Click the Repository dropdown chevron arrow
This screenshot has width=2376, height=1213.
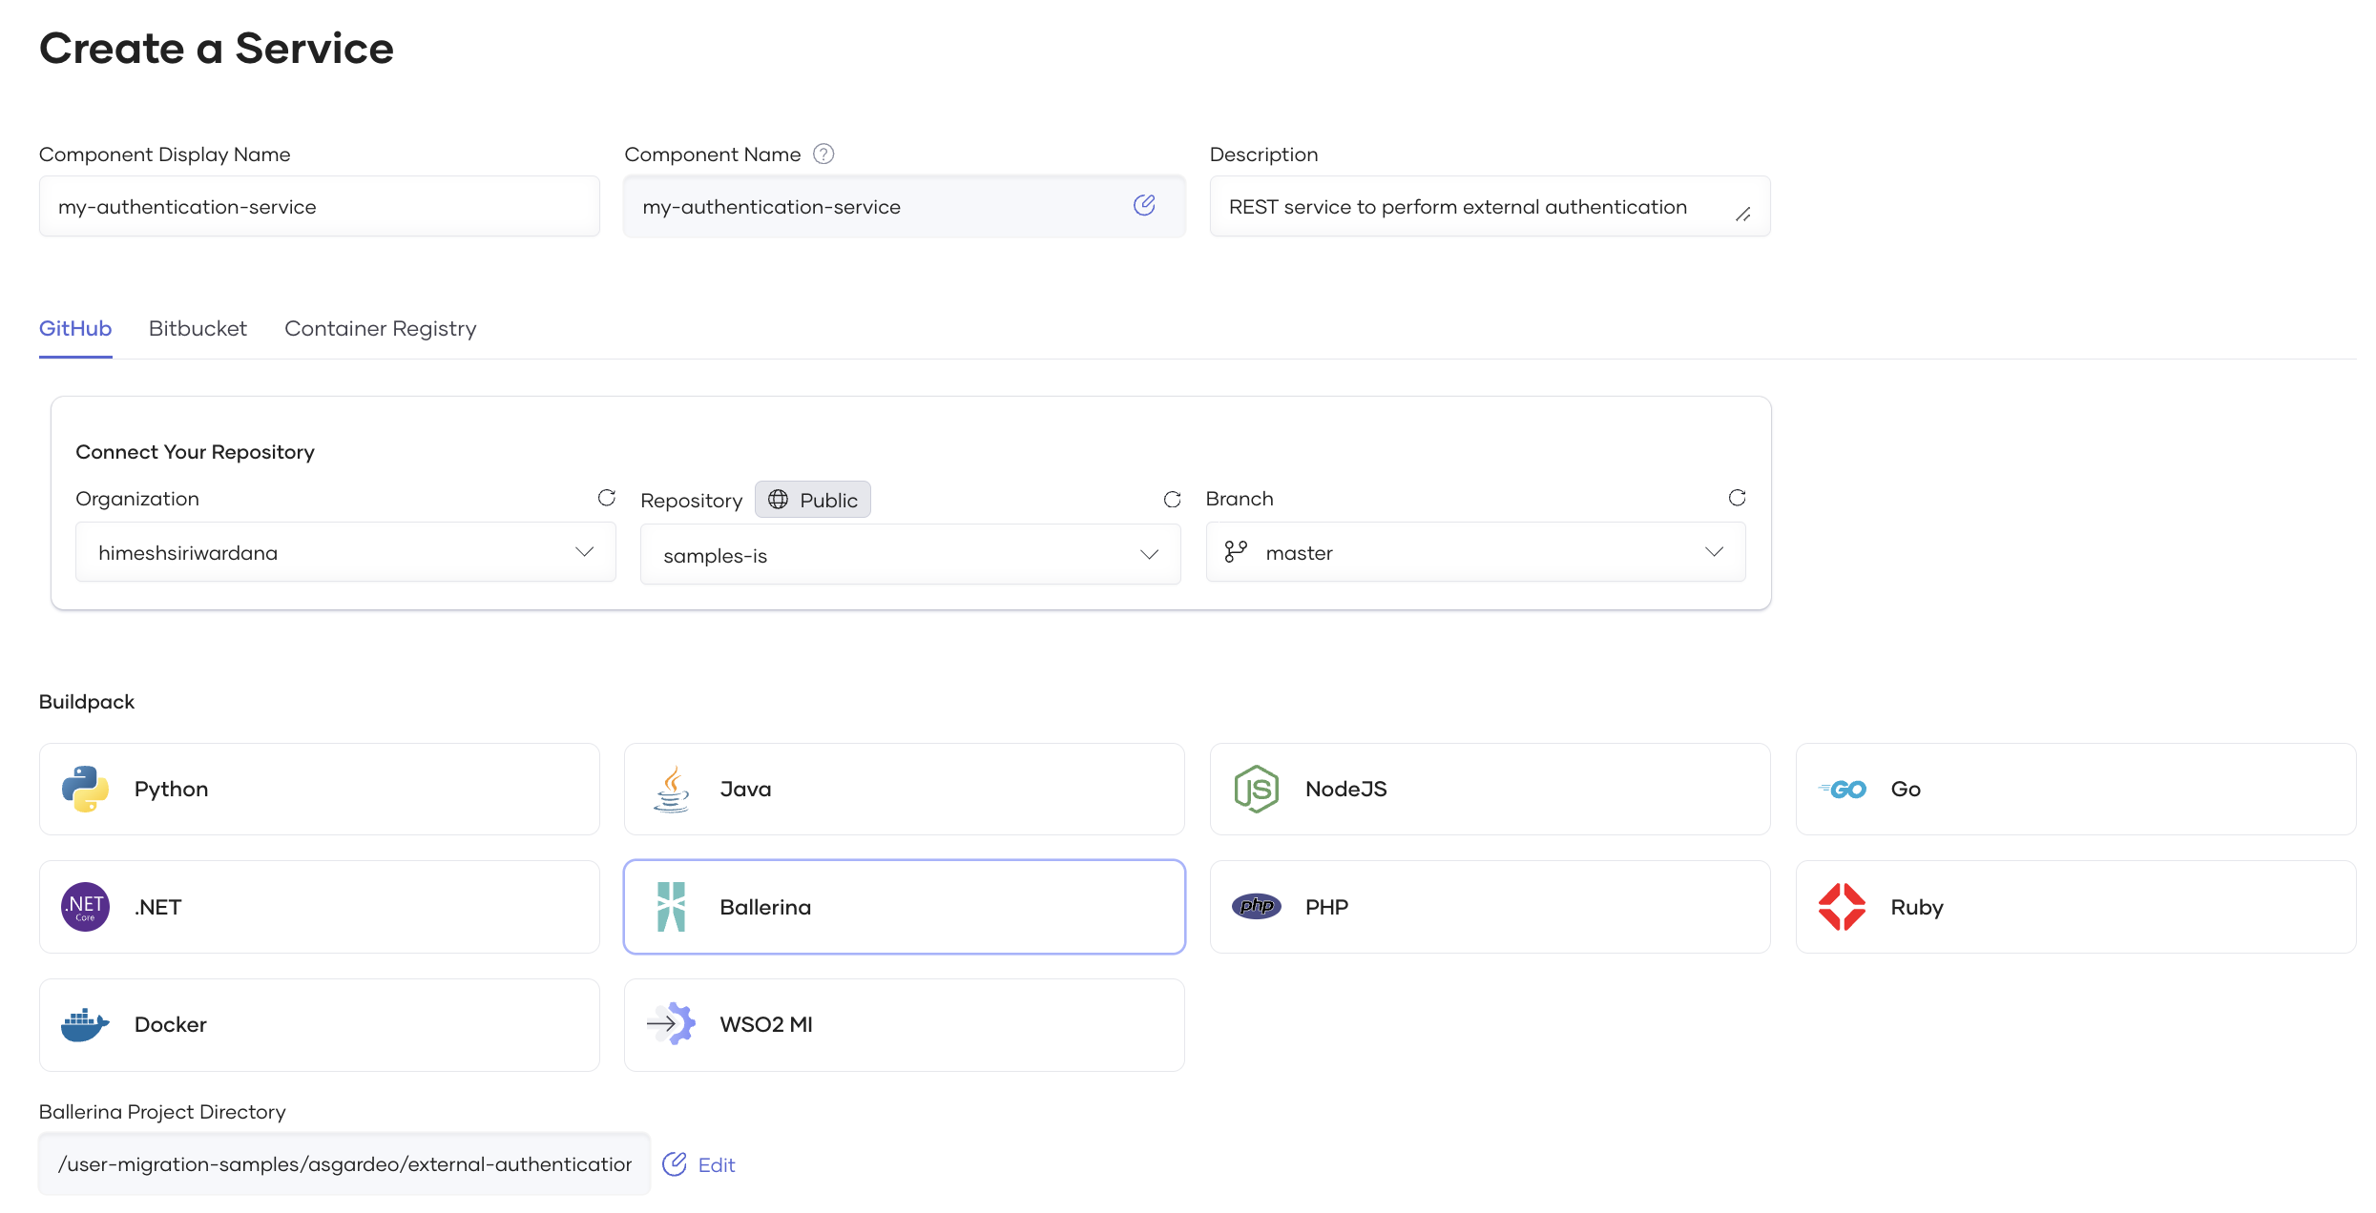(1149, 554)
